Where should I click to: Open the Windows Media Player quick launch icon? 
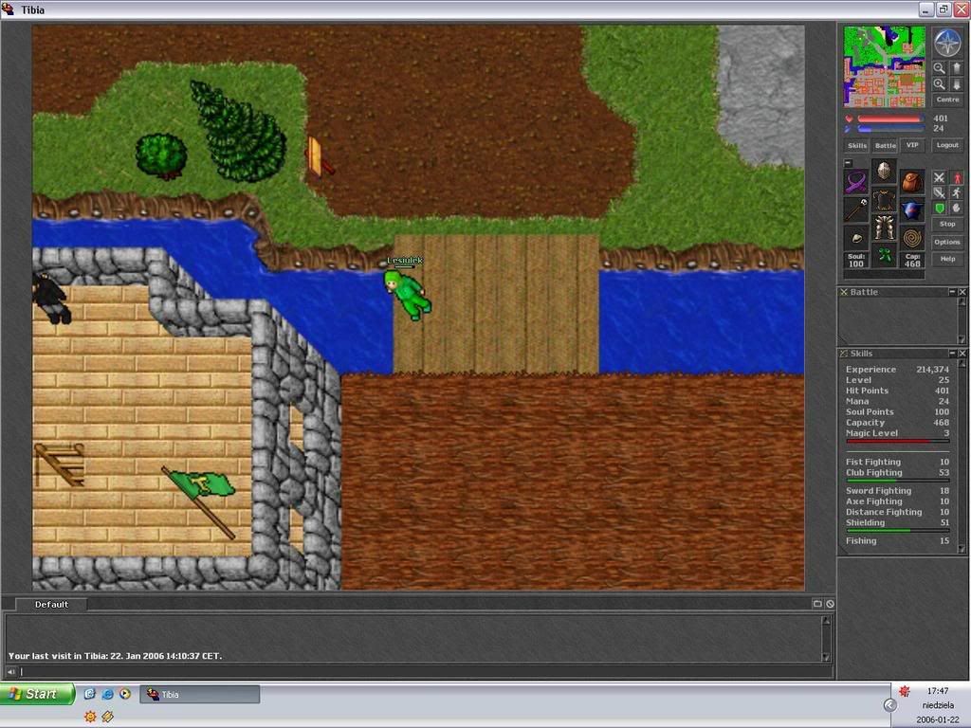coord(125,694)
